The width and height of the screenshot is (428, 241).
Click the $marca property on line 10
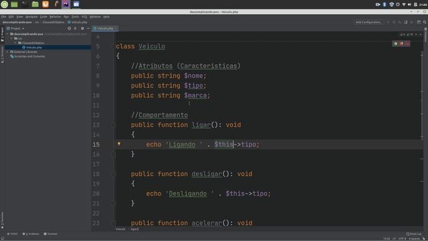coord(195,95)
